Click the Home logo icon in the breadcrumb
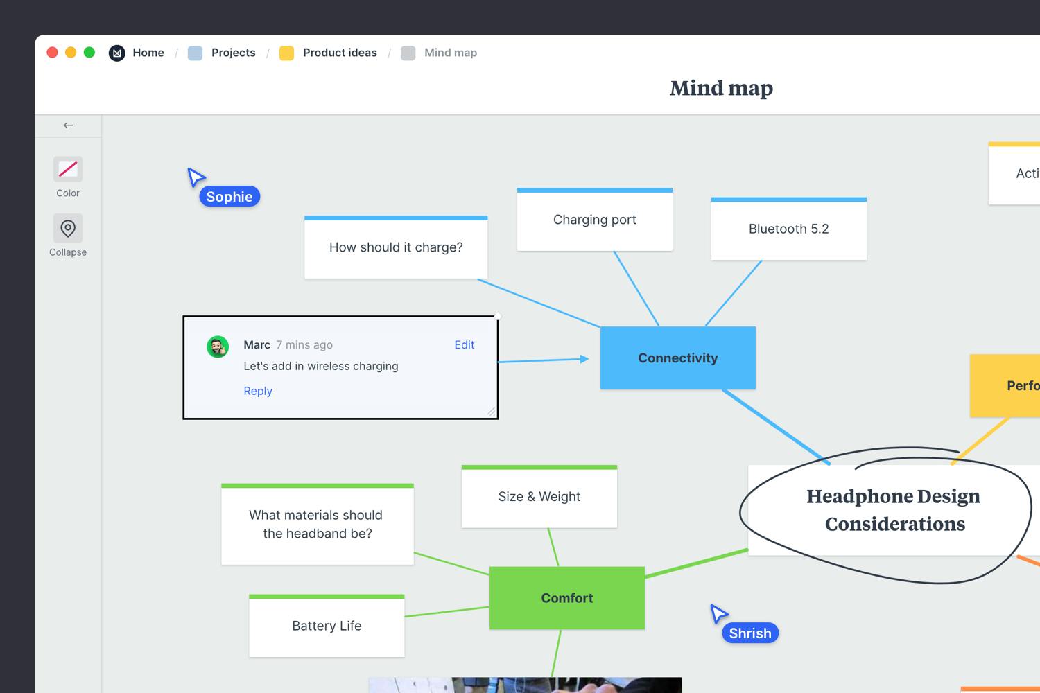Viewport: 1040px width, 693px height. click(117, 53)
